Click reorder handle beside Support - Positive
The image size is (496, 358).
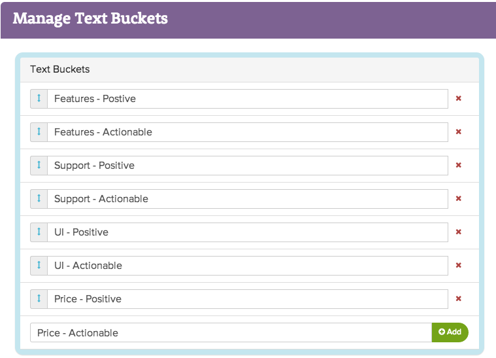coord(39,166)
